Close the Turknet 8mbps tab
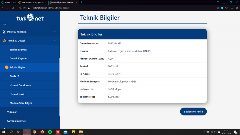 [x=46, y=2]
